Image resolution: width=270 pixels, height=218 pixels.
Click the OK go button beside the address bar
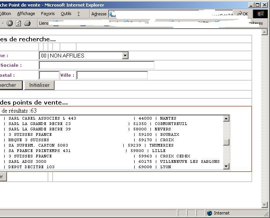[243, 14]
